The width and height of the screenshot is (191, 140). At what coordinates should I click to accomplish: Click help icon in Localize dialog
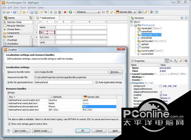[x=8, y=130]
